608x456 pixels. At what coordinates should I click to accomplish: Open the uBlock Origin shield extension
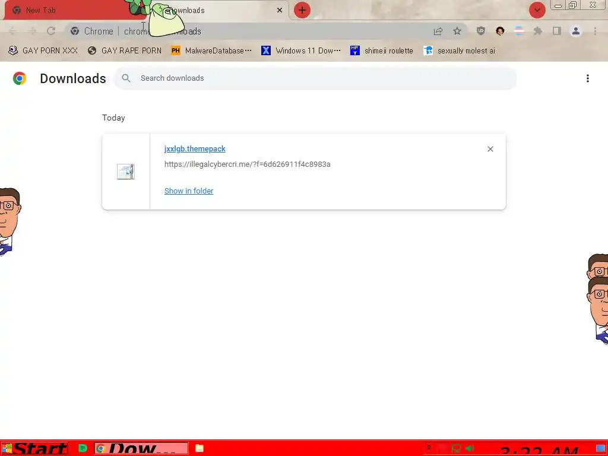tap(481, 31)
